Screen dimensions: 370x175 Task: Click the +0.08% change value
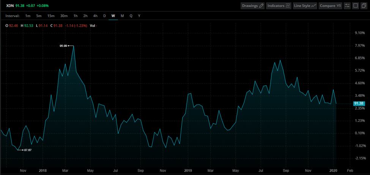pyautogui.click(x=43, y=5)
